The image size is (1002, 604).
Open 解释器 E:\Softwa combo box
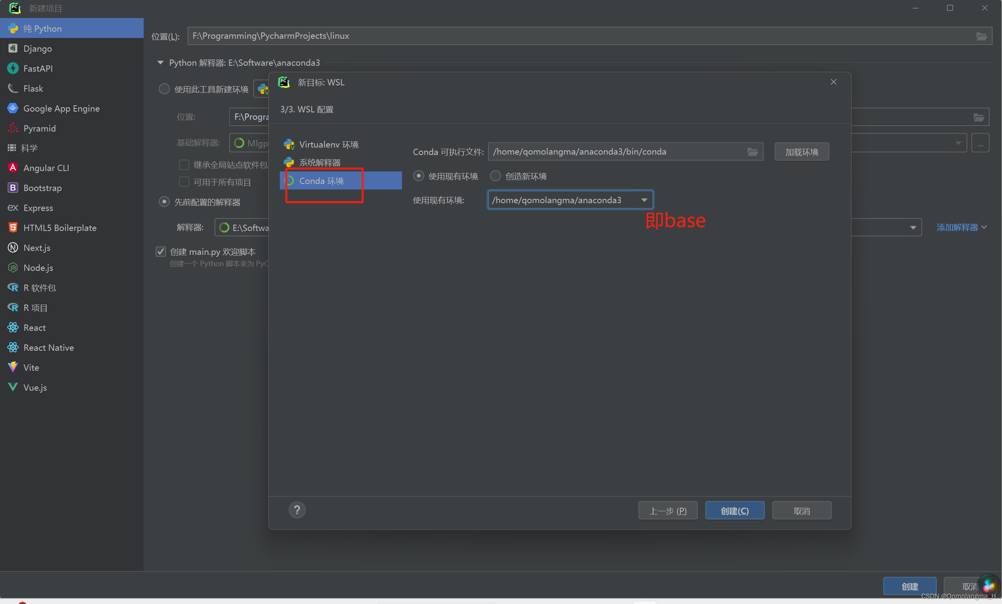(242, 228)
